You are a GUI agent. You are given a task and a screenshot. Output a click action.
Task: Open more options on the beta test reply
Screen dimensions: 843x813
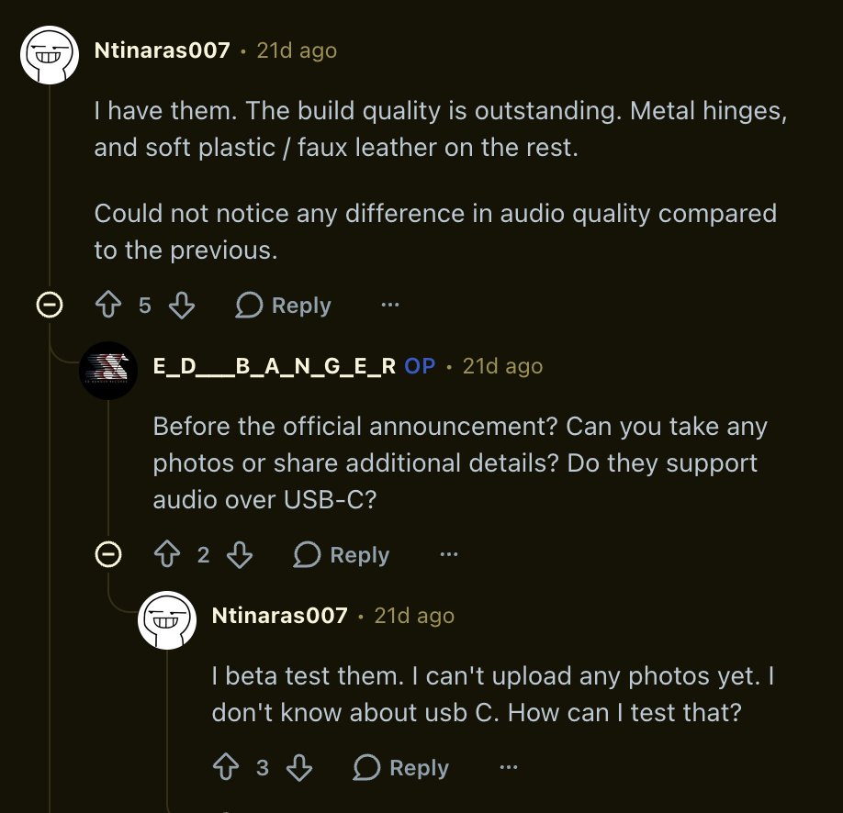508,768
